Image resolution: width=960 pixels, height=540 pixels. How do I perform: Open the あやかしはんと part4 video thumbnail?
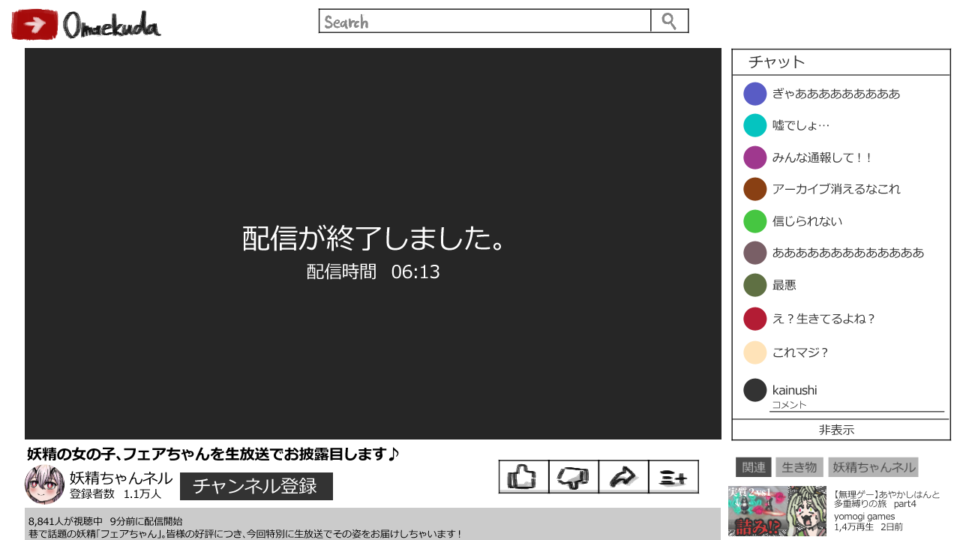[x=777, y=511]
